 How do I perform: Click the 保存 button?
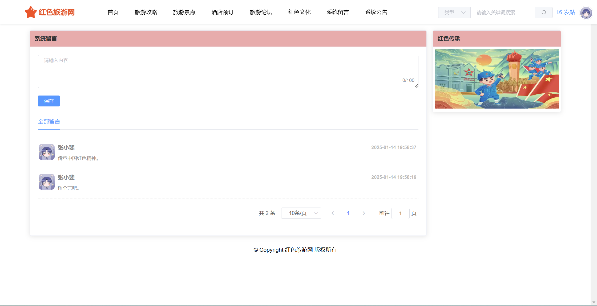(x=49, y=101)
